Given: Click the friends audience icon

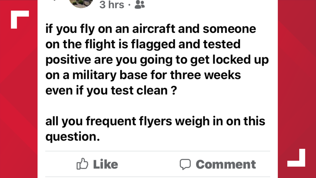Looking at the screenshot, I should point(140,4).
